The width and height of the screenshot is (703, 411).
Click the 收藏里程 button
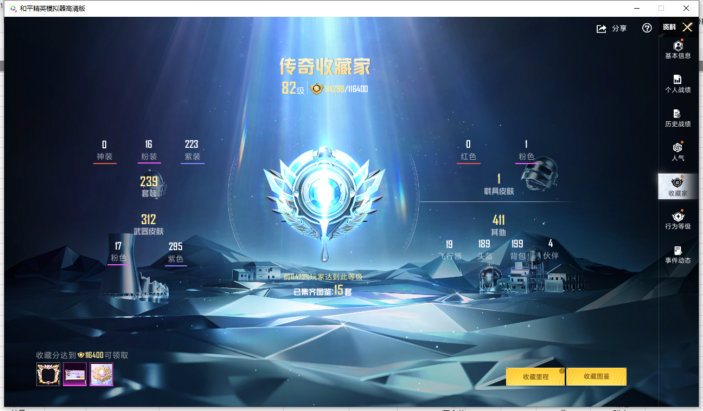click(535, 376)
